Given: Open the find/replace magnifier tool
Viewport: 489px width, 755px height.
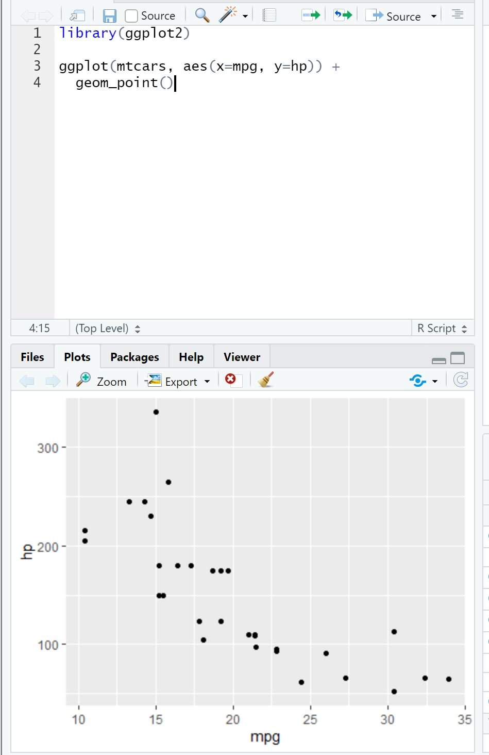Looking at the screenshot, I should (202, 15).
